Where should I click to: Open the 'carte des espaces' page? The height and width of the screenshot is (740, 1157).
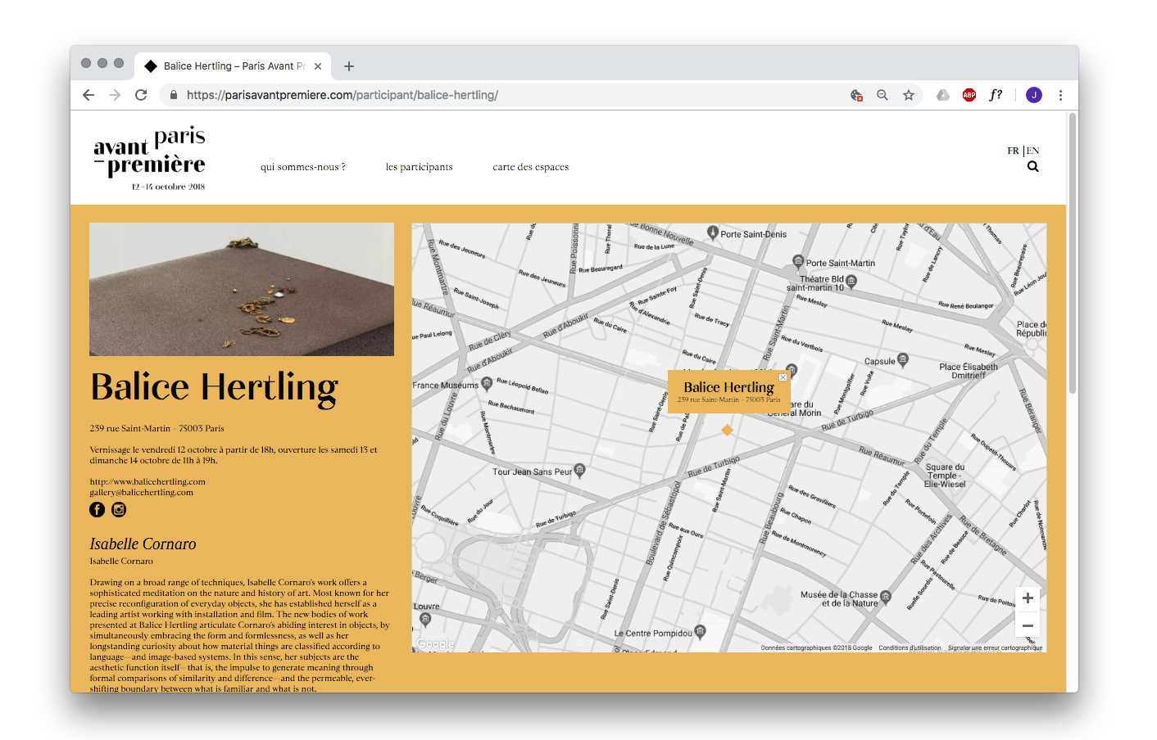coord(530,167)
